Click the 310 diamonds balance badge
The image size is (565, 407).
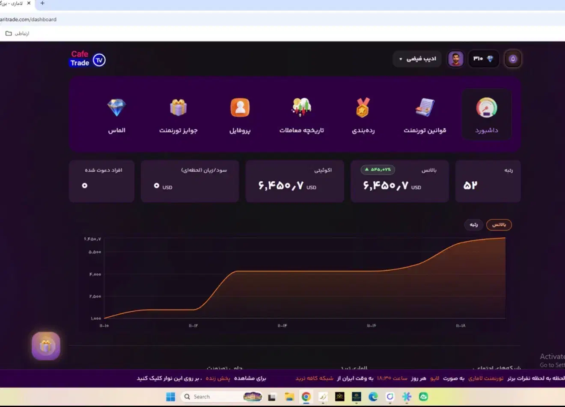(x=484, y=59)
